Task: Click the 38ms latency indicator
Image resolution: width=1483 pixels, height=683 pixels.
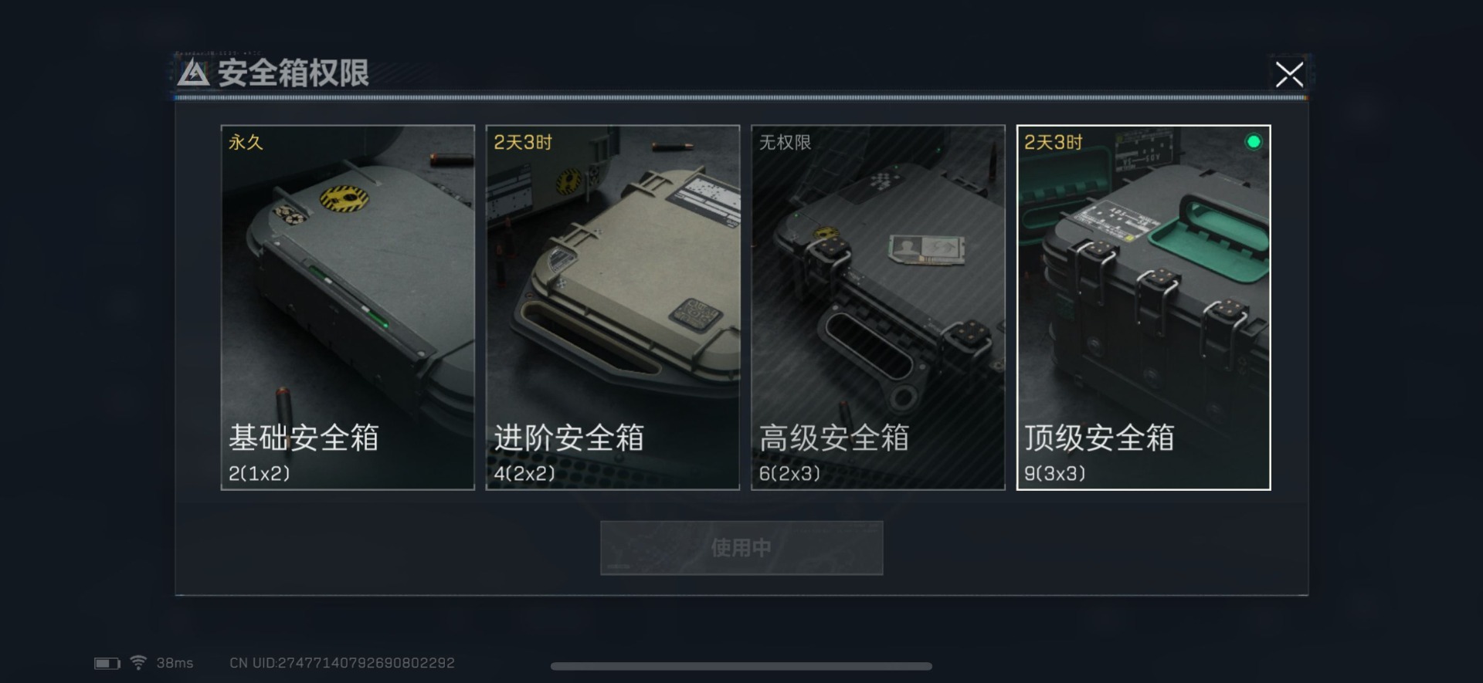Action: [175, 663]
